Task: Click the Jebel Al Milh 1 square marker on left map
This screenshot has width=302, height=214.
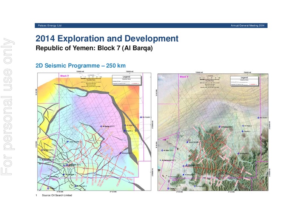Action: point(68,142)
